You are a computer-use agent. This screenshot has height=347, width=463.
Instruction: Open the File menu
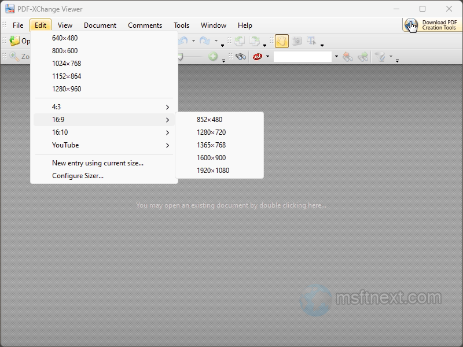[x=18, y=25]
